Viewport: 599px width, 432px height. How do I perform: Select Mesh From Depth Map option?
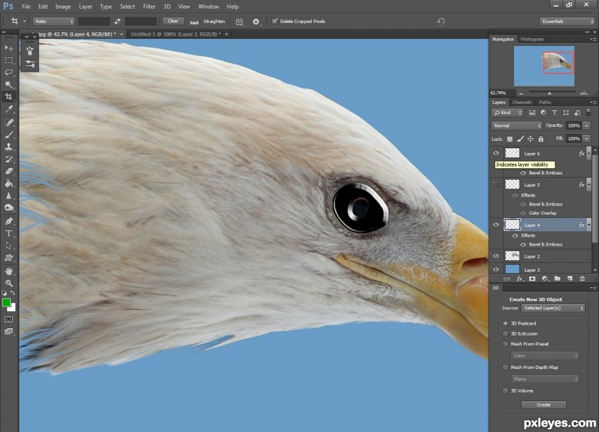click(506, 367)
